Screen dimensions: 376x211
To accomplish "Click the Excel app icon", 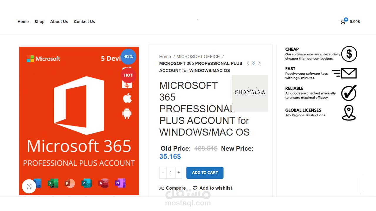I will (53, 183).
